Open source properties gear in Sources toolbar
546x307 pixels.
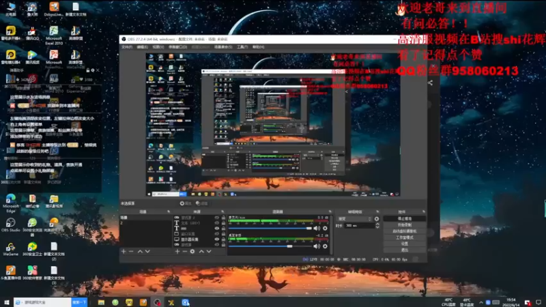click(x=192, y=251)
